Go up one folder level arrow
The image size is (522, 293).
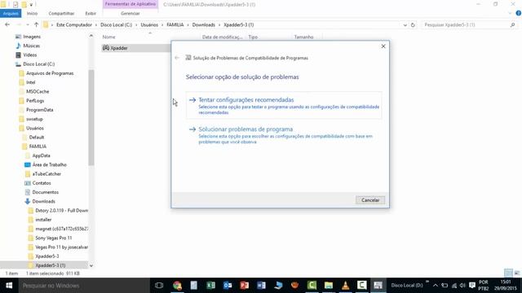[36, 24]
